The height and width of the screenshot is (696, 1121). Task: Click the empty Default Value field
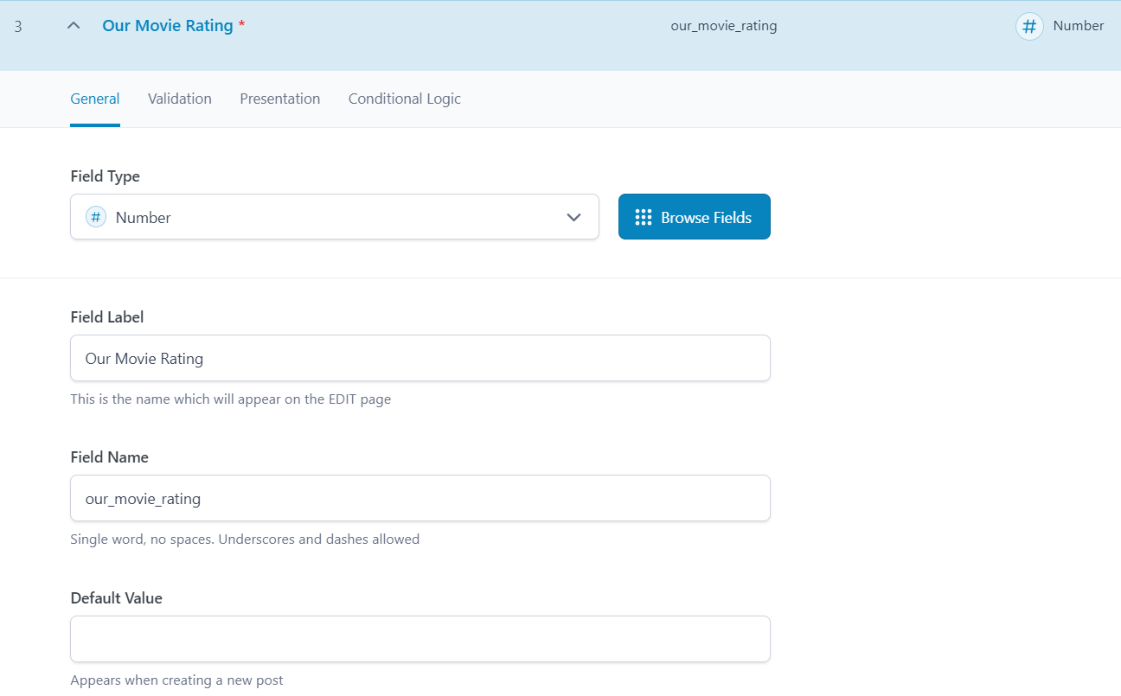point(420,639)
